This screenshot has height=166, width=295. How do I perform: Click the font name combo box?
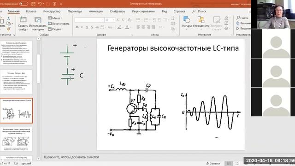[89, 20]
